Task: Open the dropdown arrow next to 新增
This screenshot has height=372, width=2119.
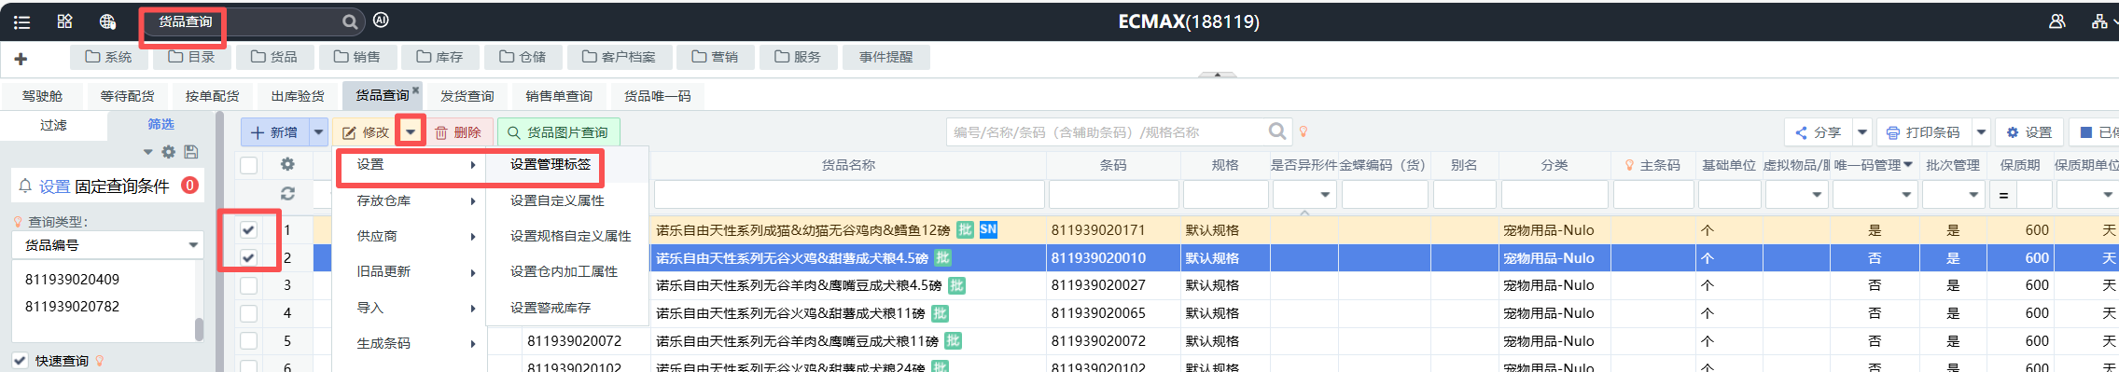Action: coord(318,132)
